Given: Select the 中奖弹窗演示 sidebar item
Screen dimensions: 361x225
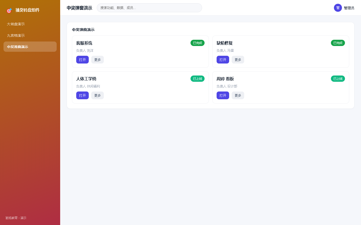Looking at the screenshot, I should [30, 47].
